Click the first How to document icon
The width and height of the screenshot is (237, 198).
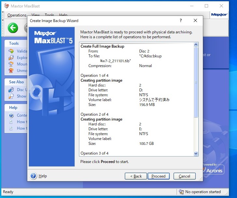point(11,122)
